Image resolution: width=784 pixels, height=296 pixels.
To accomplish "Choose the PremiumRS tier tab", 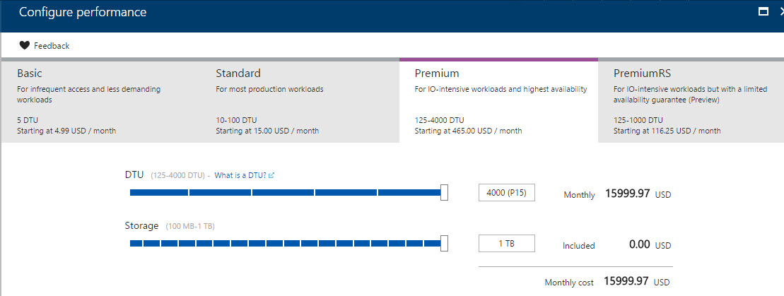I will pos(691,101).
